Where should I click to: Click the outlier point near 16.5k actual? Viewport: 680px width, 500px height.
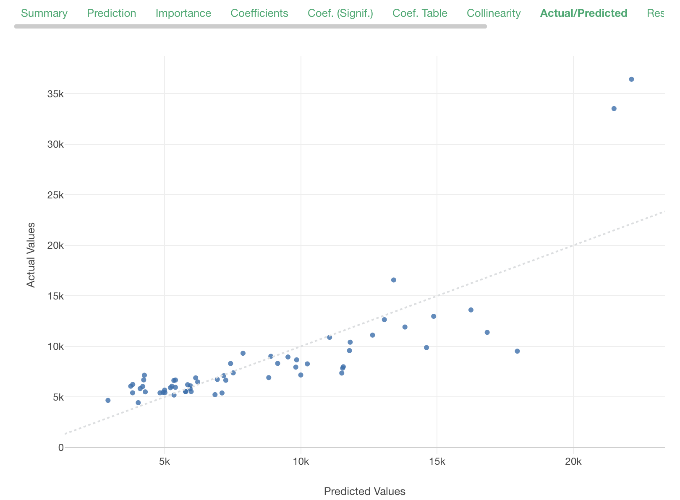pyautogui.click(x=393, y=280)
